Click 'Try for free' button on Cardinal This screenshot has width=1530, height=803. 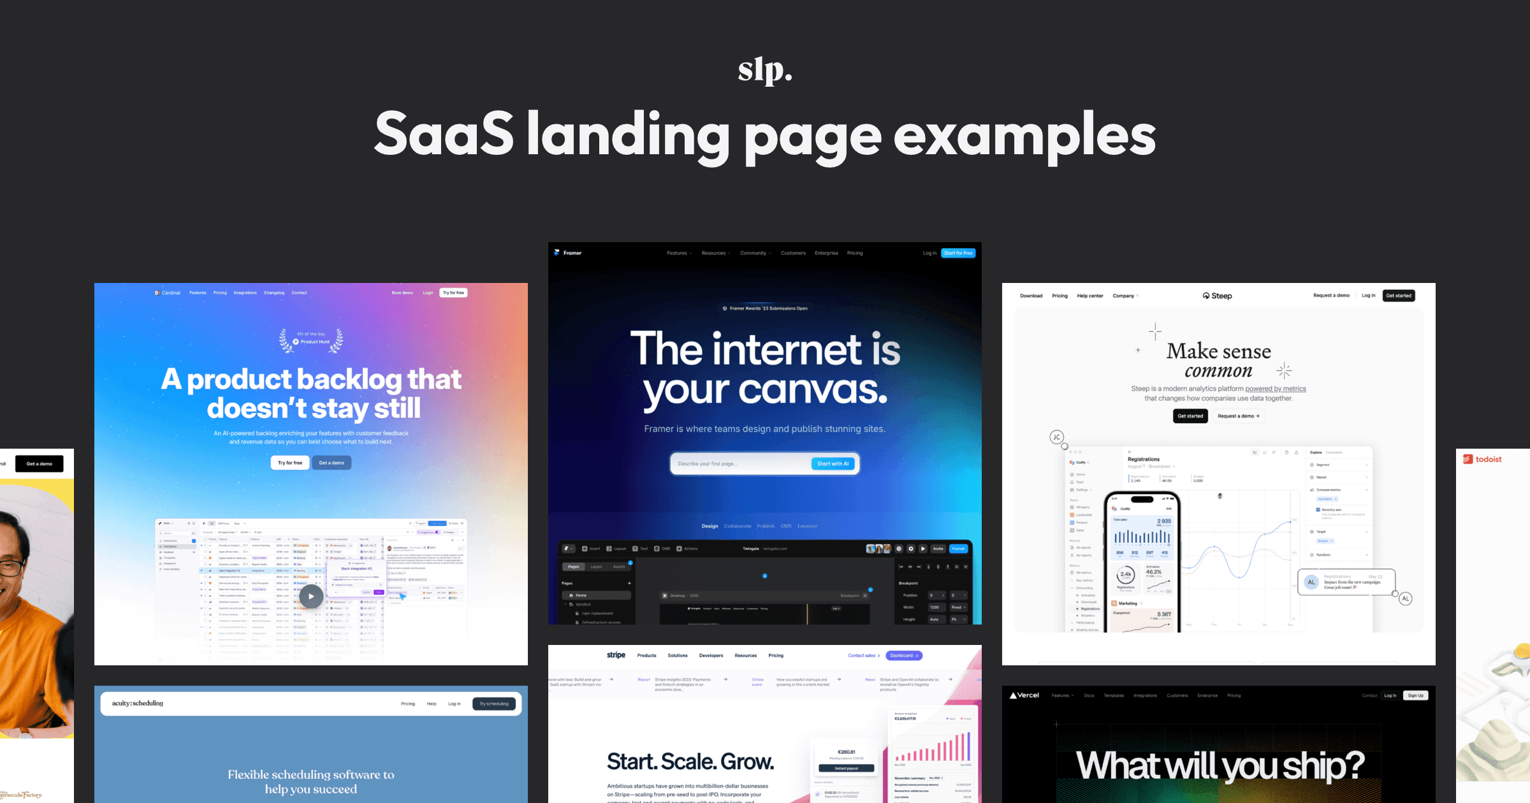click(453, 293)
